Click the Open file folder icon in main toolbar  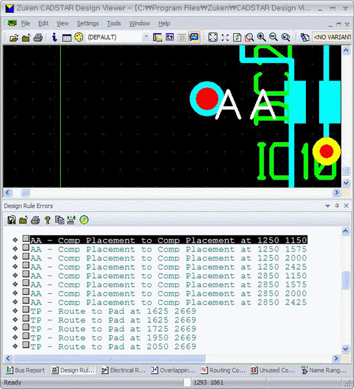(x=14, y=38)
